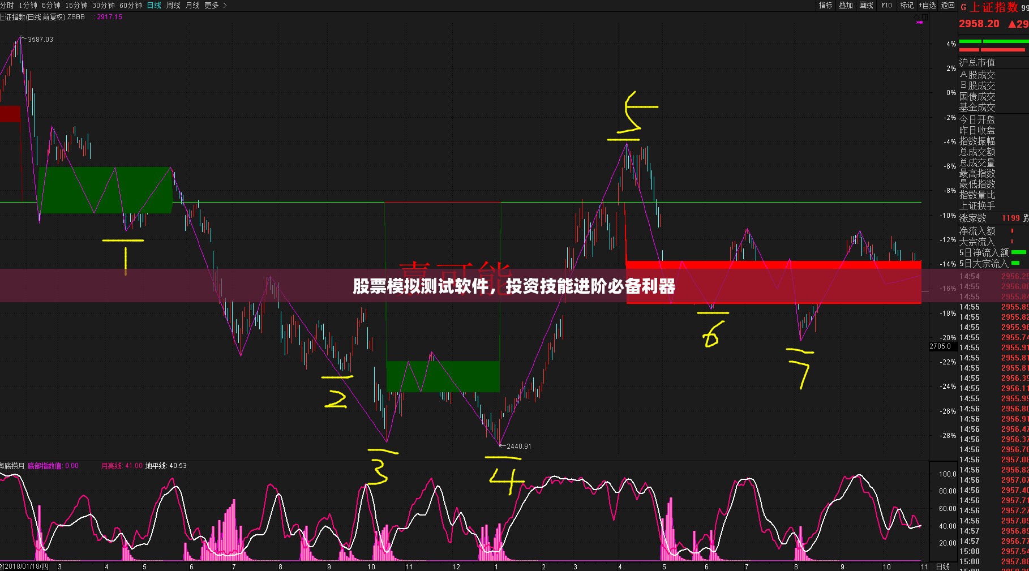Select the 1分钟 period tab
1029x571 pixels.
point(28,5)
